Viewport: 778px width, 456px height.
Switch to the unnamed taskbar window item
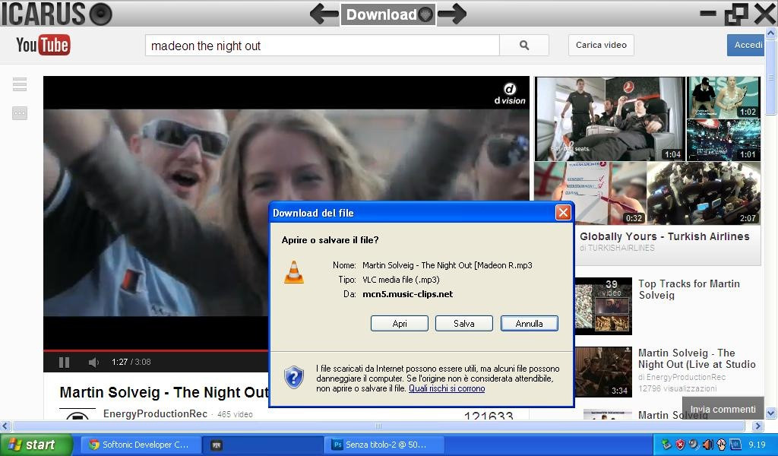(x=263, y=445)
